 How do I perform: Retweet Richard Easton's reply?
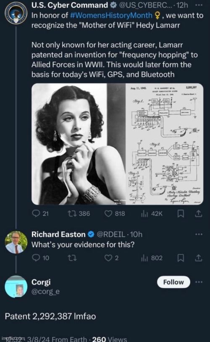point(72,258)
